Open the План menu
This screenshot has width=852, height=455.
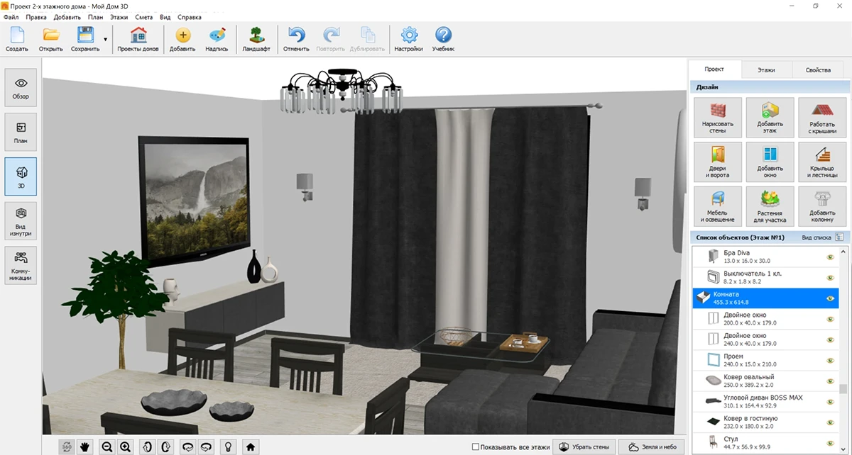click(96, 17)
